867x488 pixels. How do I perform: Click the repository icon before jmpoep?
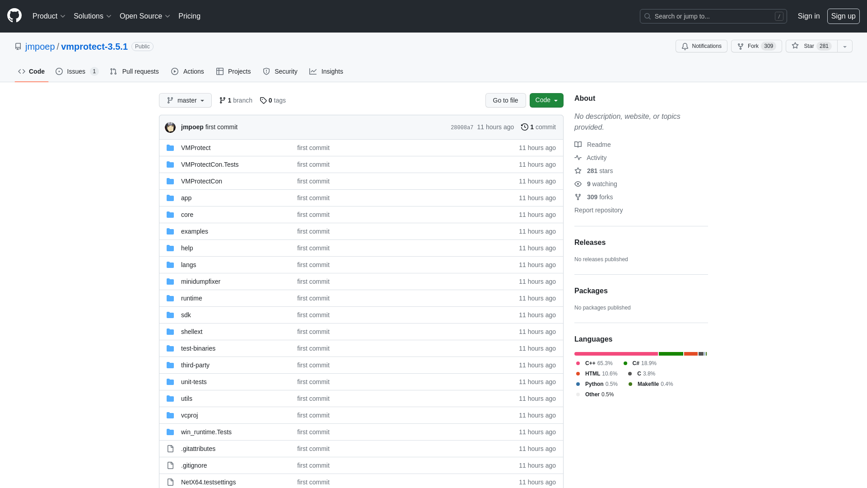(x=18, y=47)
